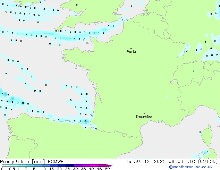
Task: Open the weatheronline.co.uk copyright link
Action: click(x=191, y=167)
